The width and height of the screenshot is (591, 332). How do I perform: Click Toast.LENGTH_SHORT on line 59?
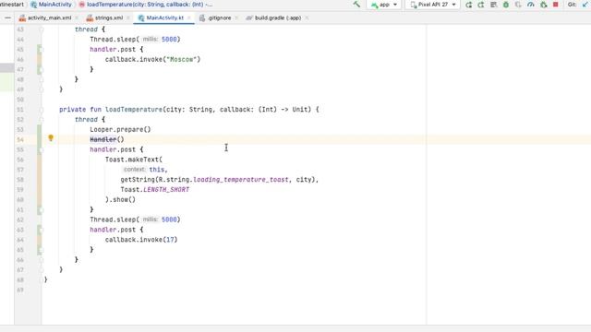(155, 190)
